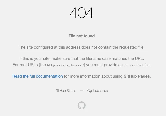This screenshot has width=166, height=116.
Task: Open the "Read the full documentation" link
Action: click(x=38, y=76)
